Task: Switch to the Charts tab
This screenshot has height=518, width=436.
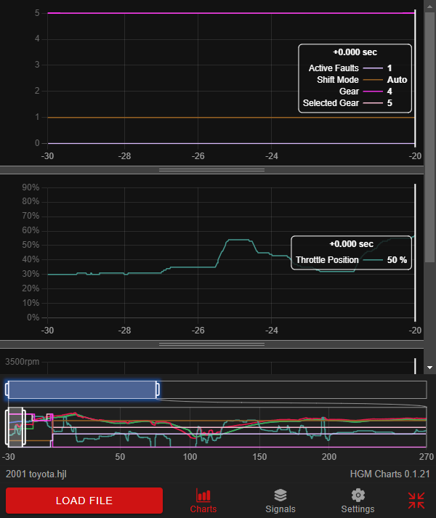Action: (x=203, y=501)
